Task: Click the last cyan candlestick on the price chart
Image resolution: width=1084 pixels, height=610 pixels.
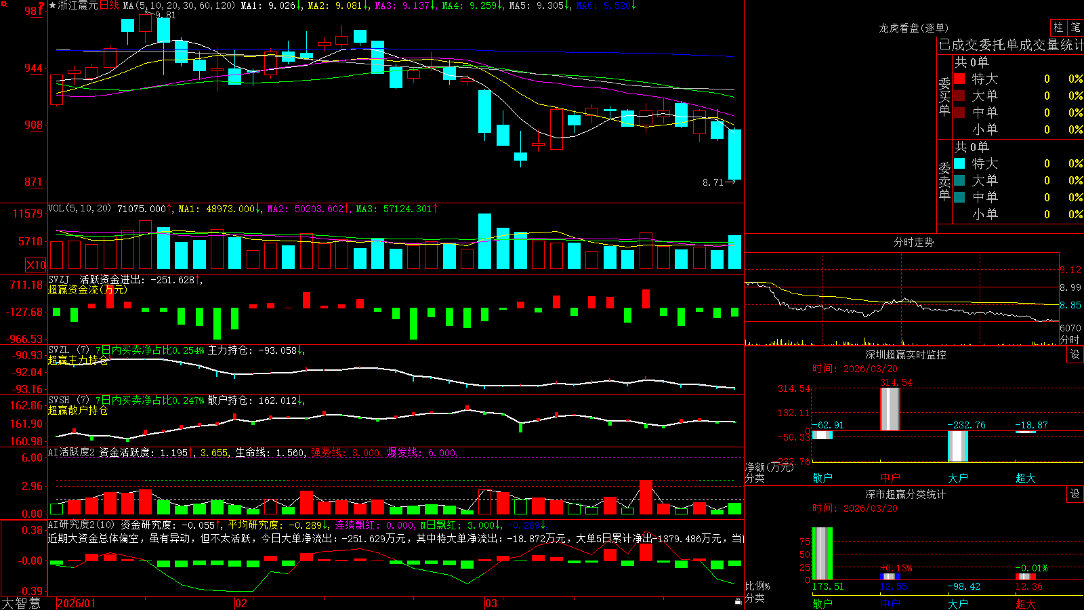Action: 734,155
